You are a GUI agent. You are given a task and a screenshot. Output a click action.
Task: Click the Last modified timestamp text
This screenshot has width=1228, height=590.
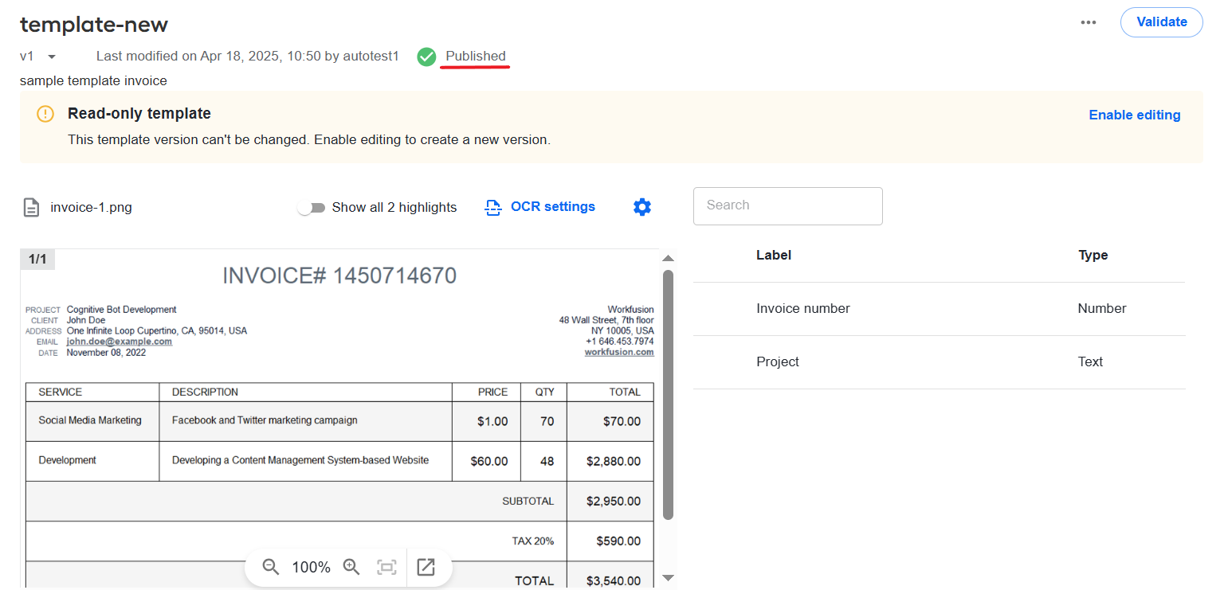247,57
